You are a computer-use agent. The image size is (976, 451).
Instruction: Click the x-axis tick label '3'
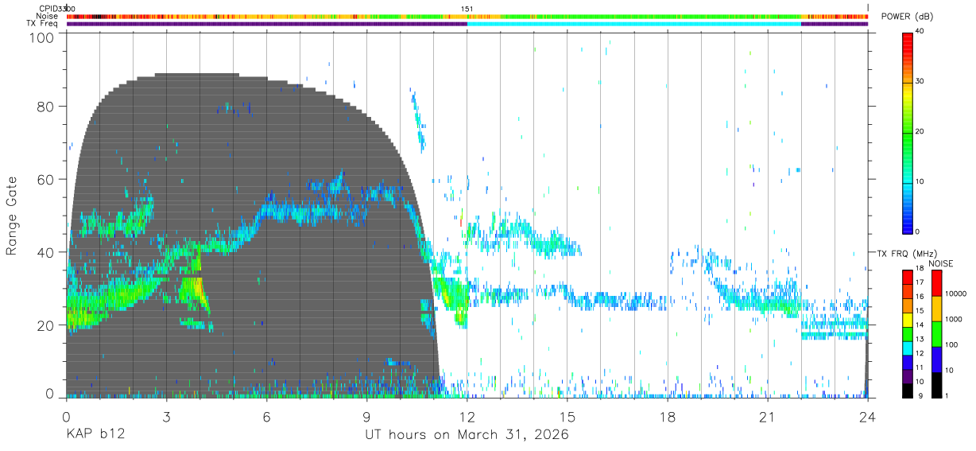pos(166,418)
